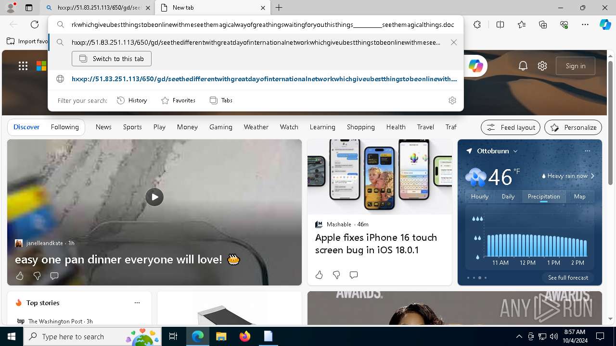
Task: Filter search by History
Action: [132, 100]
